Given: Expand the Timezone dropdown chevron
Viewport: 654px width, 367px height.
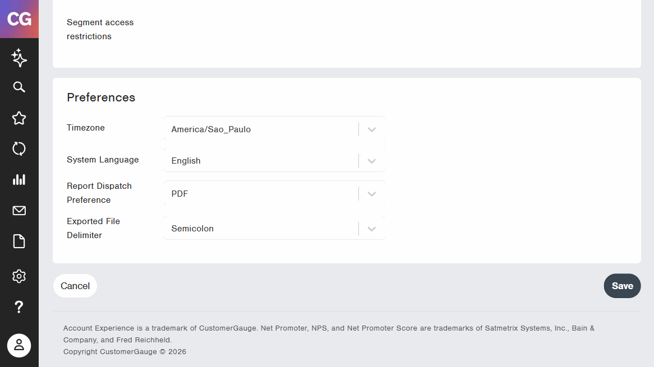Looking at the screenshot, I should point(372,129).
